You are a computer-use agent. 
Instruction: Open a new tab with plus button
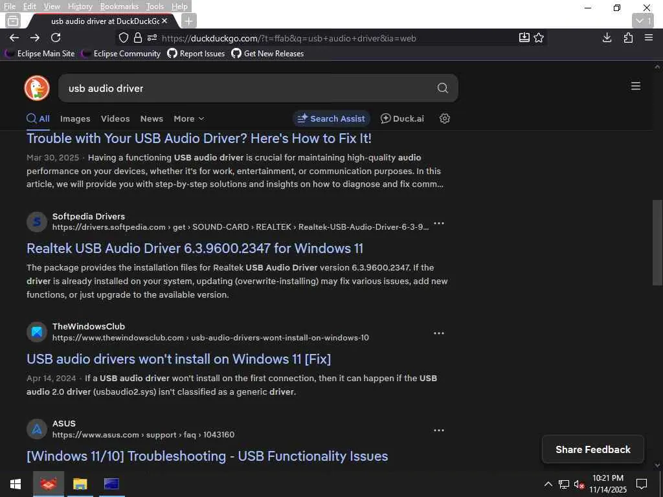(x=188, y=21)
